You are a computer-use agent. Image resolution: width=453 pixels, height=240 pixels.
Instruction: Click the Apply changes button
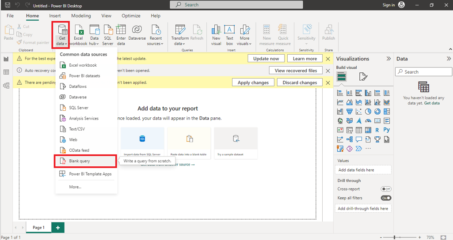click(x=253, y=82)
